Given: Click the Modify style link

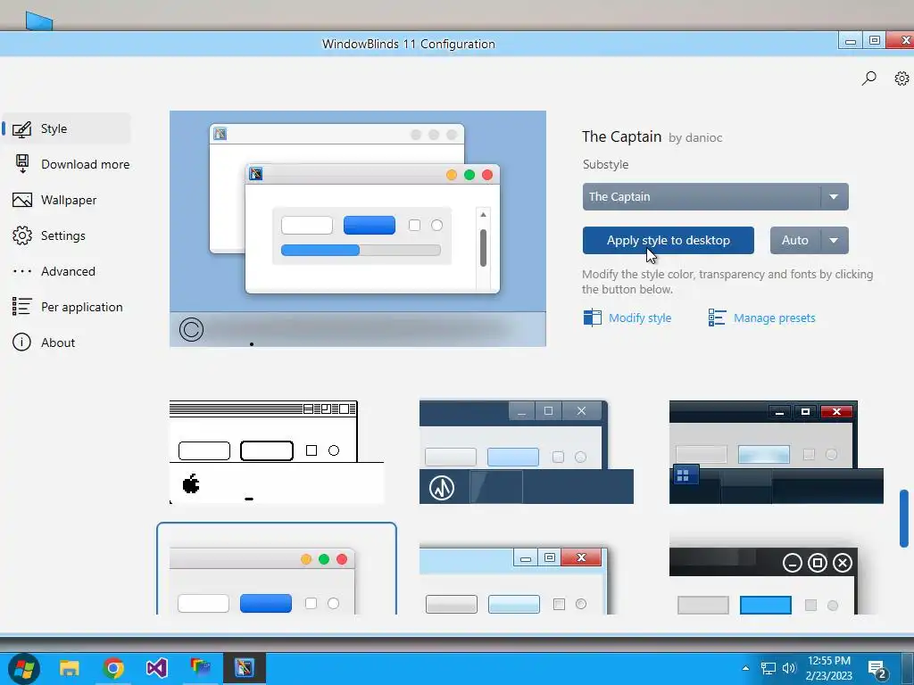Looking at the screenshot, I should coord(640,318).
